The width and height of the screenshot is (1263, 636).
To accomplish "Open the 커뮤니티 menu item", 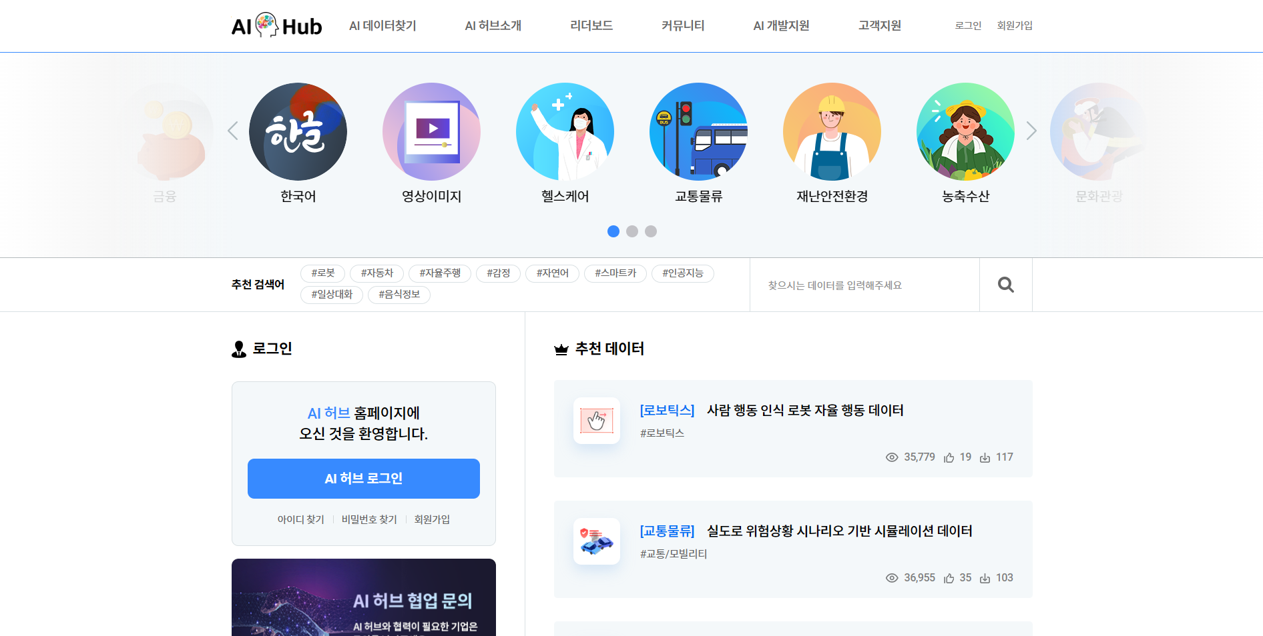I will 682,25.
